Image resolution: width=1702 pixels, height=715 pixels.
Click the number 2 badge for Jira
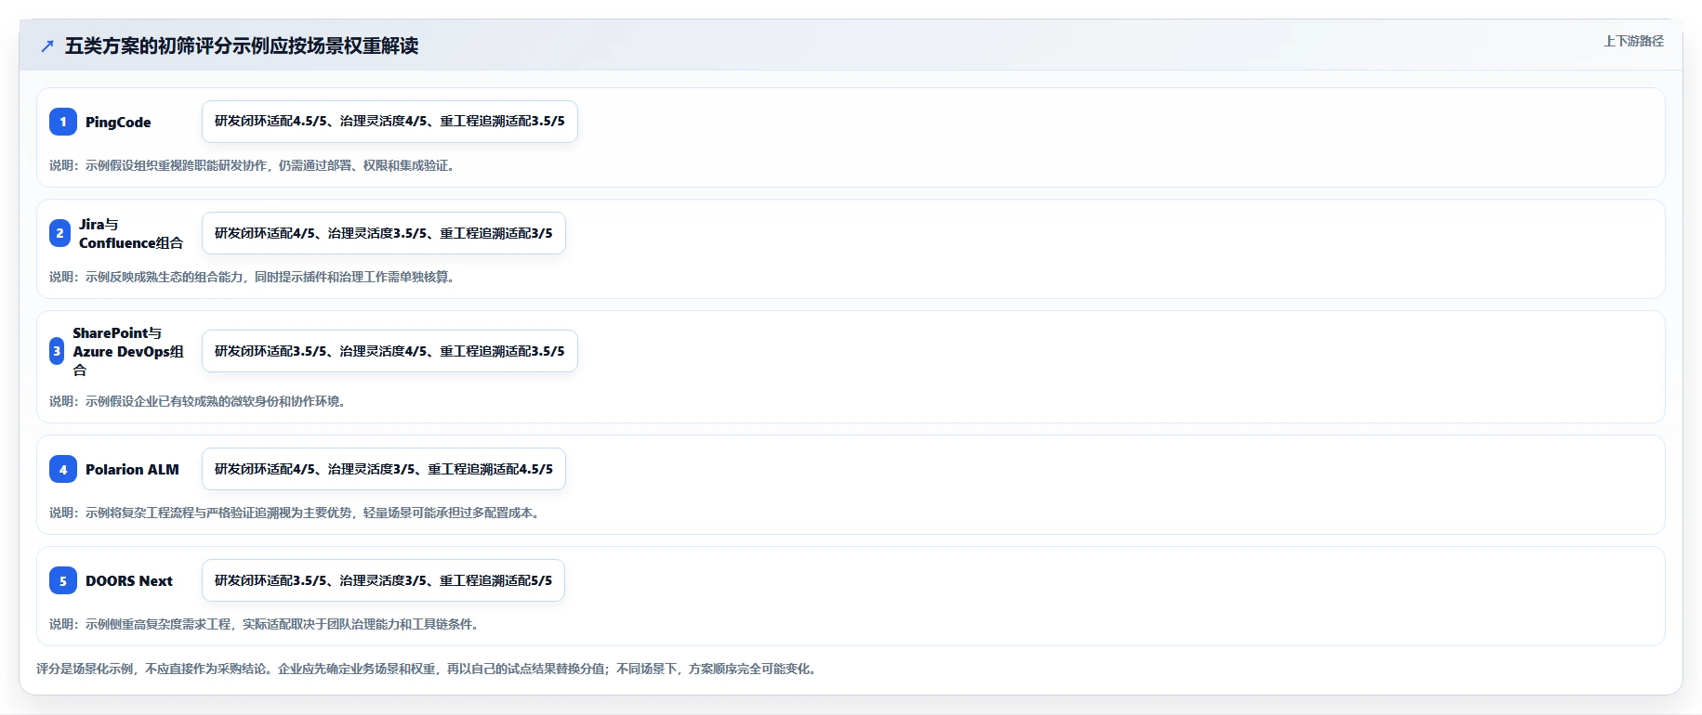coord(59,233)
